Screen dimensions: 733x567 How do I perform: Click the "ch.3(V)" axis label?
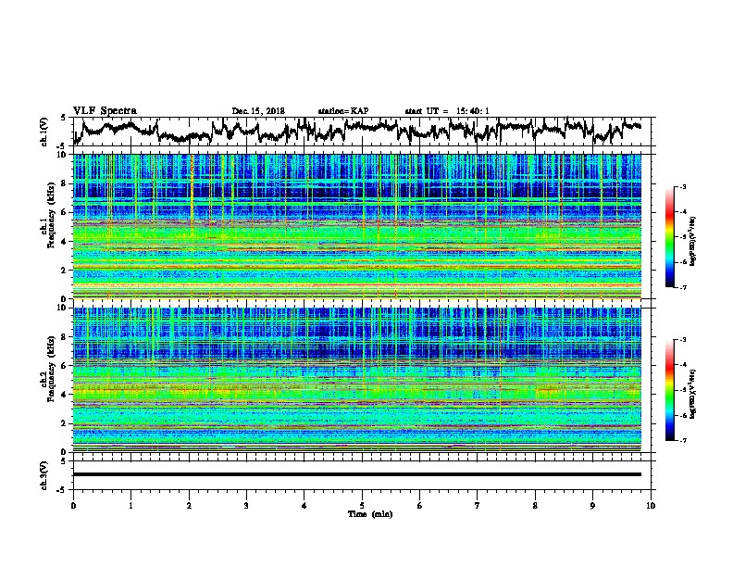coord(44,476)
